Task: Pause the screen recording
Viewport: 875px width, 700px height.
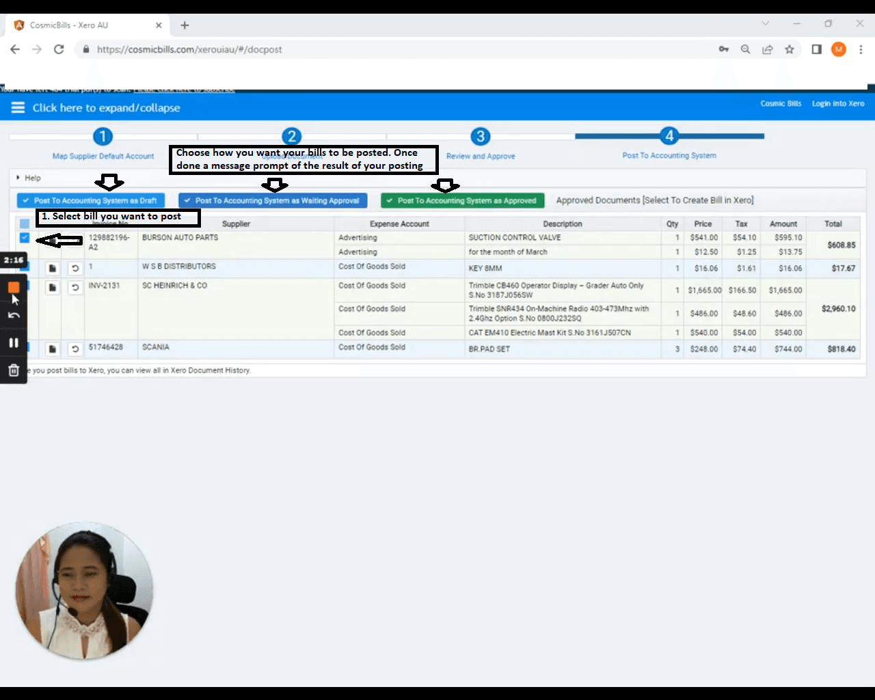Action: pyautogui.click(x=14, y=342)
